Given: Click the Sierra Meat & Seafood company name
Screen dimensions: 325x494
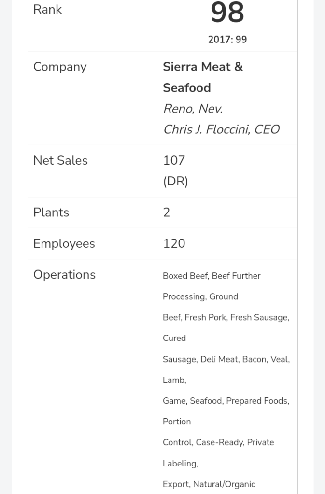Looking at the screenshot, I should point(203,77).
